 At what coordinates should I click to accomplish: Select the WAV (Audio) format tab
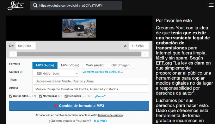click(95, 65)
